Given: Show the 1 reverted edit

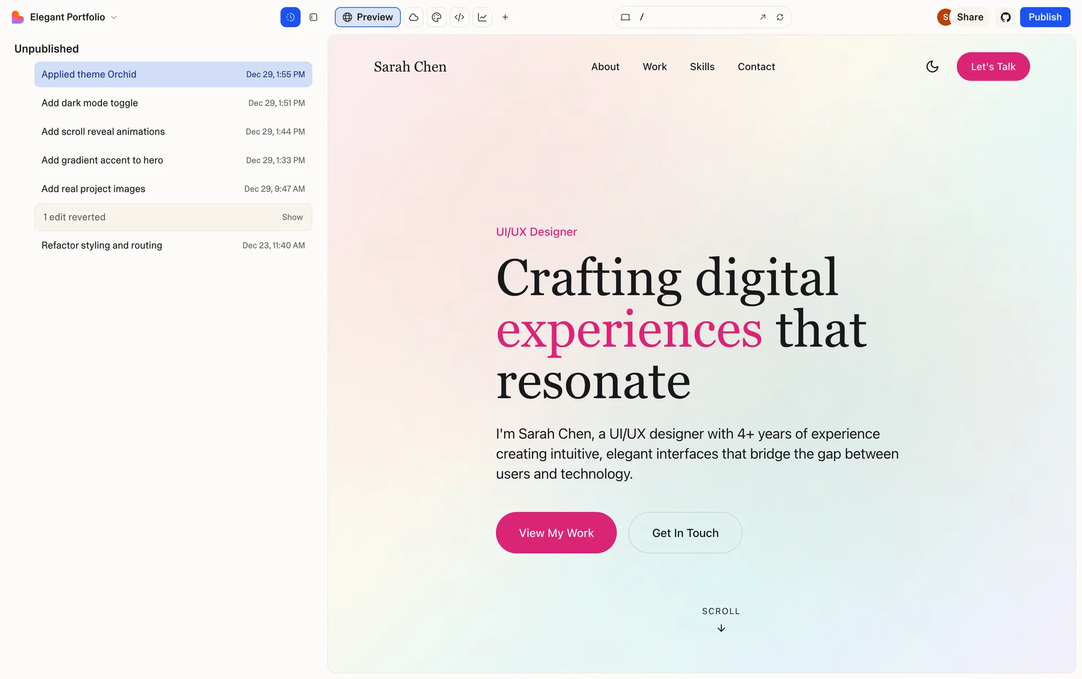Looking at the screenshot, I should [x=292, y=217].
